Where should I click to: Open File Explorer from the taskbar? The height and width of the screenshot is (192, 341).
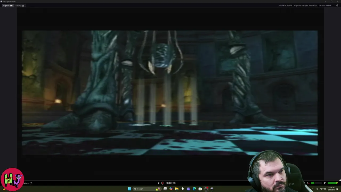(177, 189)
